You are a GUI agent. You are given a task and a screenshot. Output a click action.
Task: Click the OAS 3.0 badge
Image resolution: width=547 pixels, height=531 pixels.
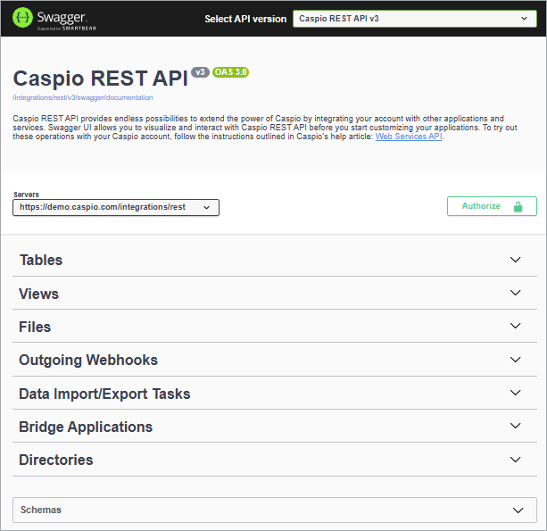coord(230,72)
